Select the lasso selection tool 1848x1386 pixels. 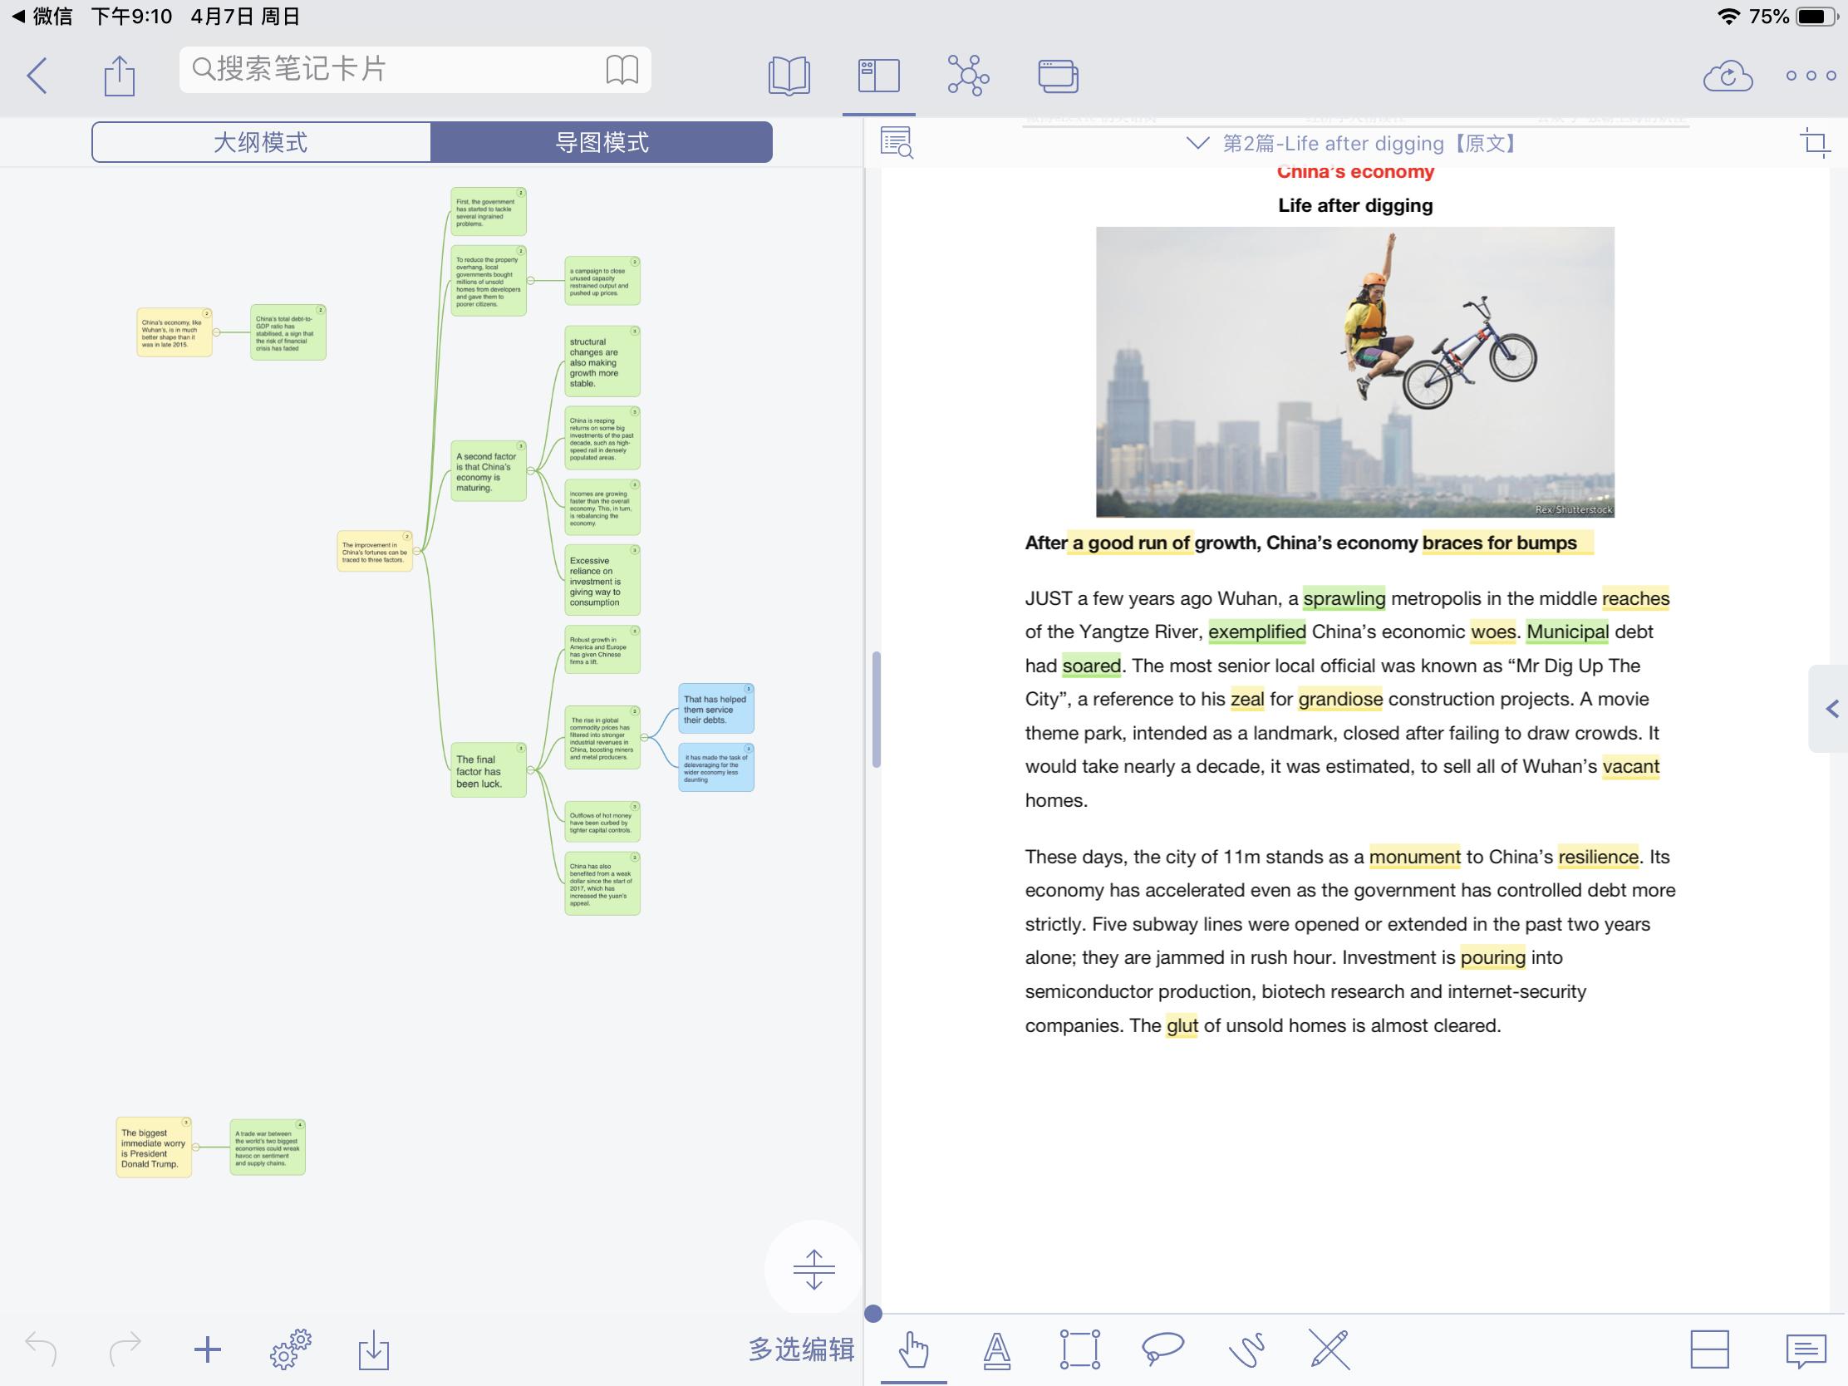(1162, 1349)
